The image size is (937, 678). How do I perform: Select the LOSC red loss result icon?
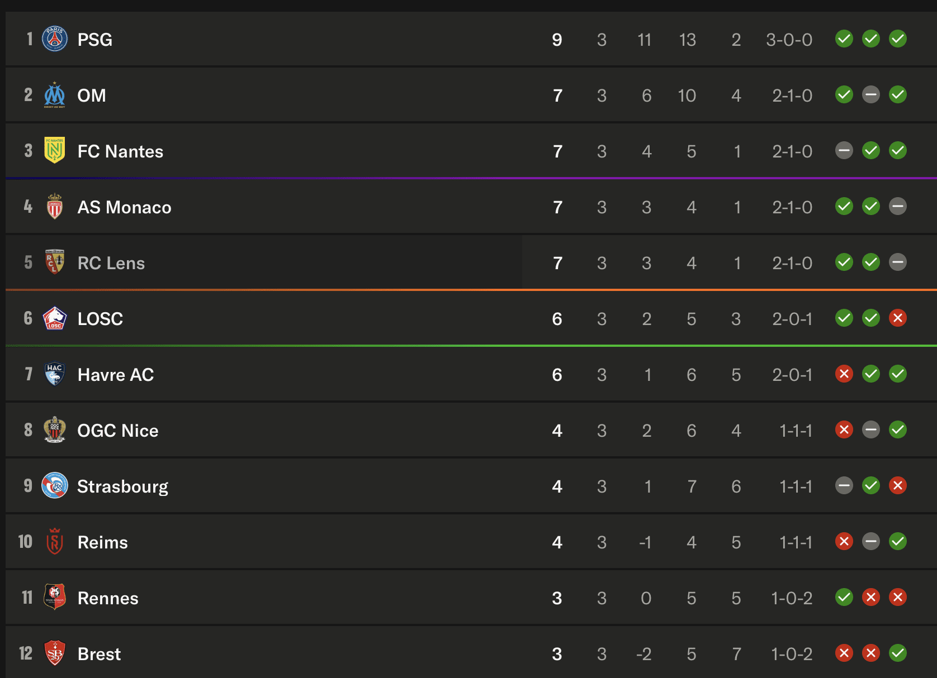click(x=898, y=318)
